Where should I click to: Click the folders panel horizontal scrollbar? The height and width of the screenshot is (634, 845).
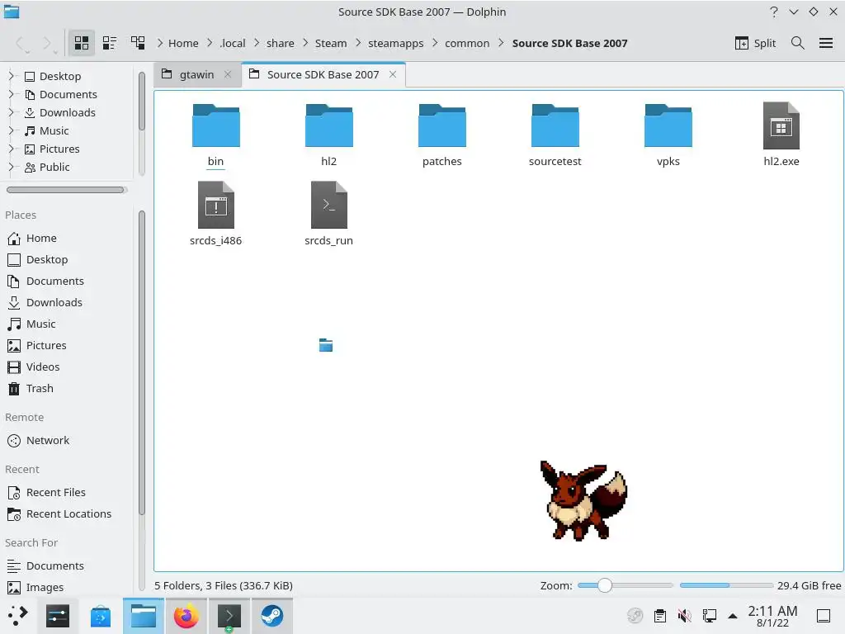pos(66,190)
